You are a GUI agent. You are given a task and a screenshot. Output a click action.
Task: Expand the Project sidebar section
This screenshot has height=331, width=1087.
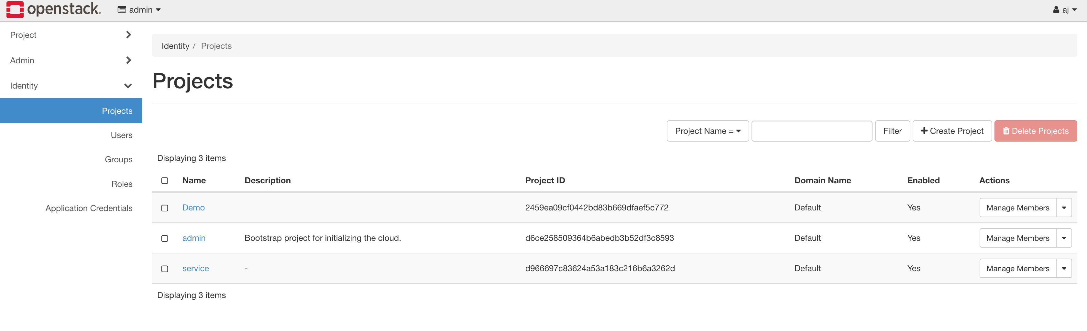pos(71,35)
